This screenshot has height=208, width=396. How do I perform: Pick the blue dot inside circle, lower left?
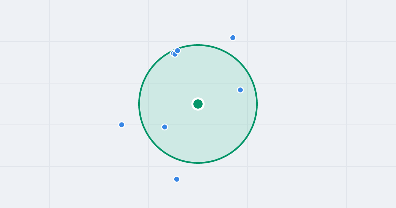click(165, 127)
